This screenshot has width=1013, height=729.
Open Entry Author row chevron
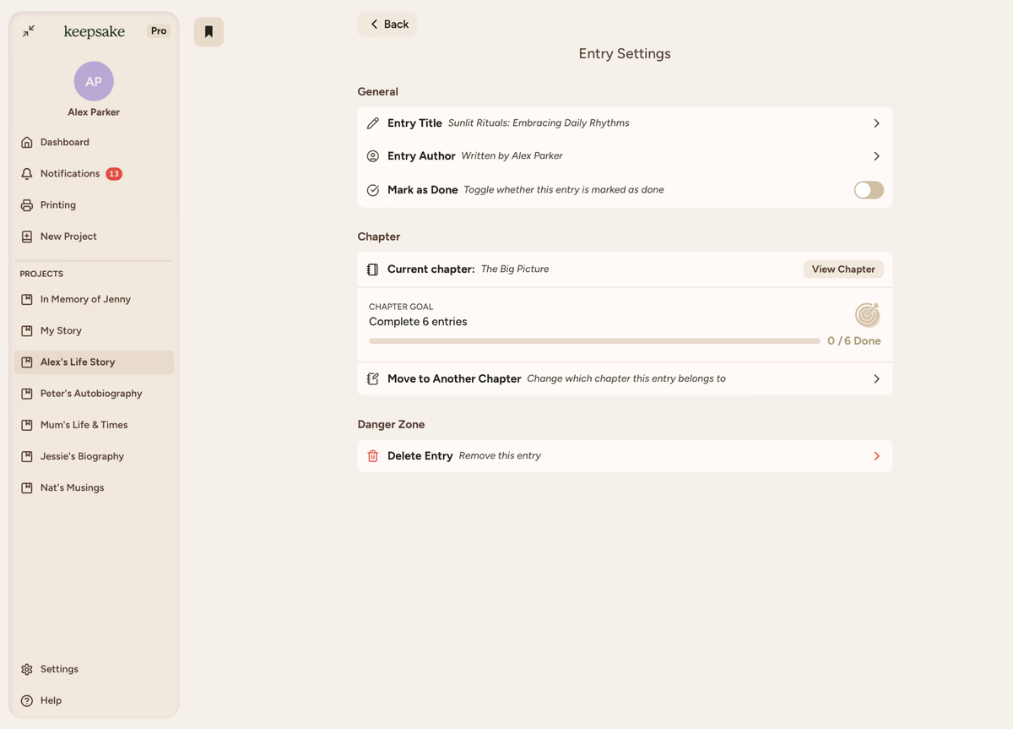tap(876, 156)
